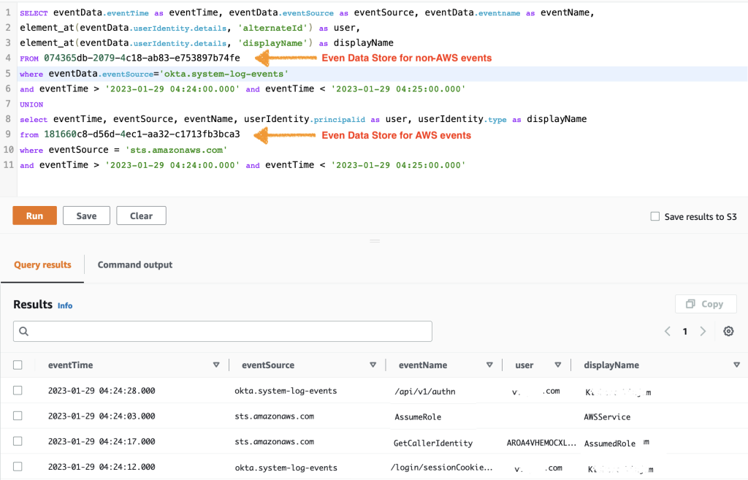Open the table preferences gear icon
This screenshot has height=480, width=748.
(x=728, y=331)
